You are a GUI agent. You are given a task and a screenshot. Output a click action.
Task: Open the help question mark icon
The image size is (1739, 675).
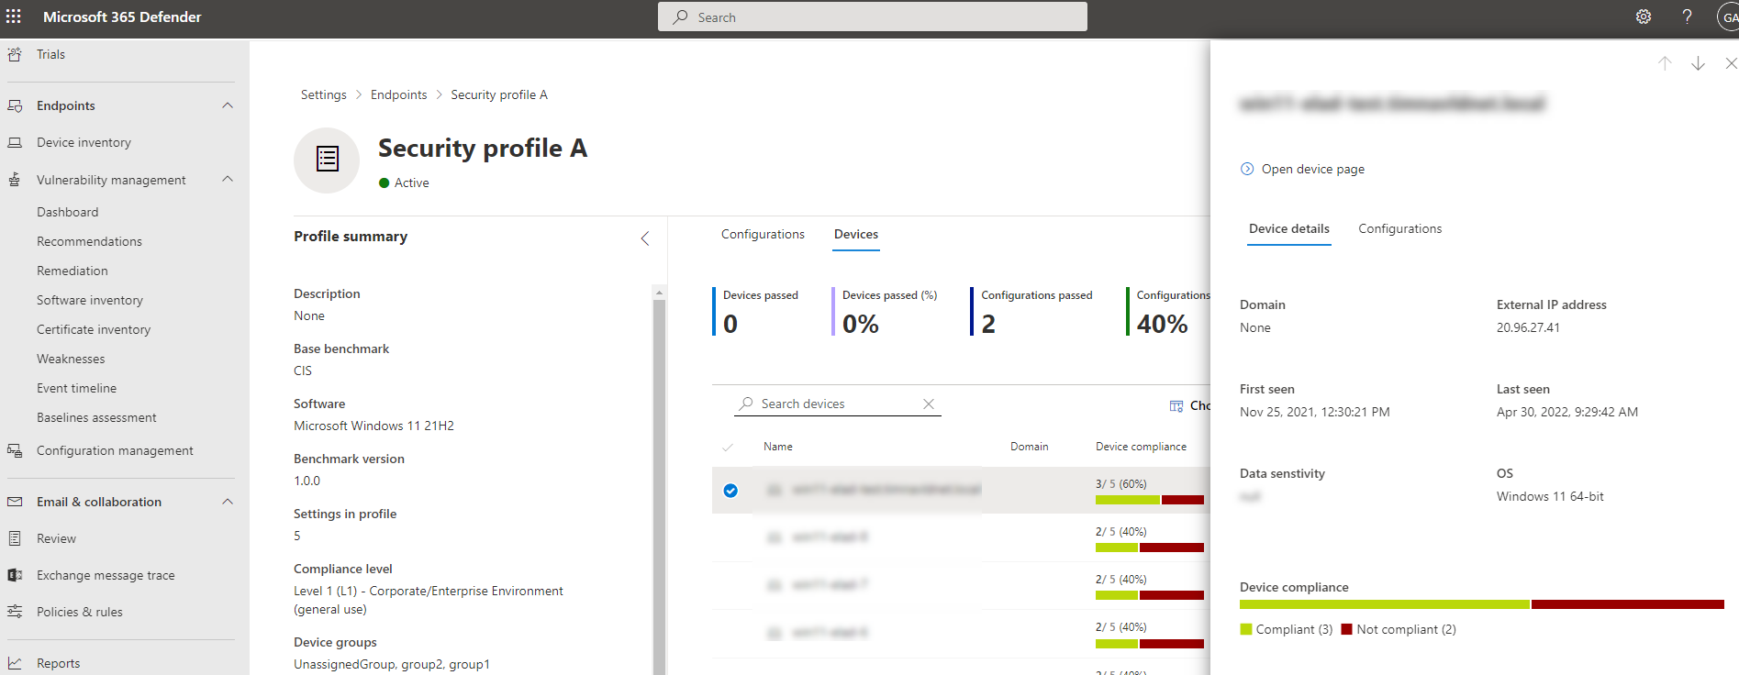[x=1687, y=17]
